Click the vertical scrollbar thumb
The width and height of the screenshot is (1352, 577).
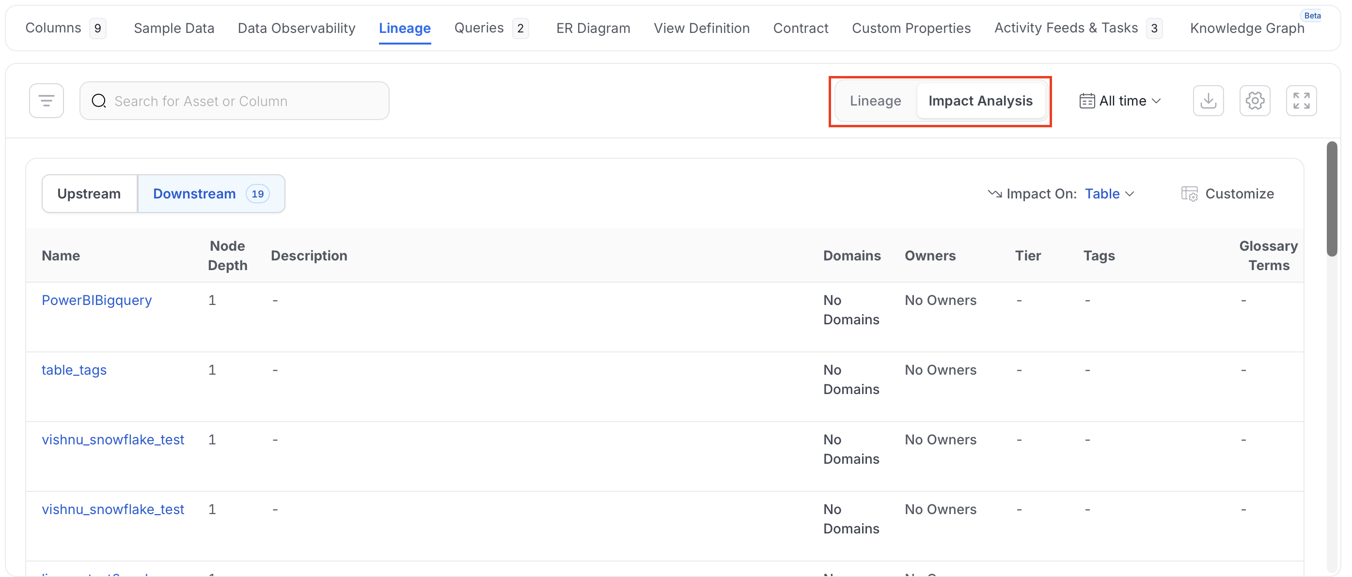1332,199
